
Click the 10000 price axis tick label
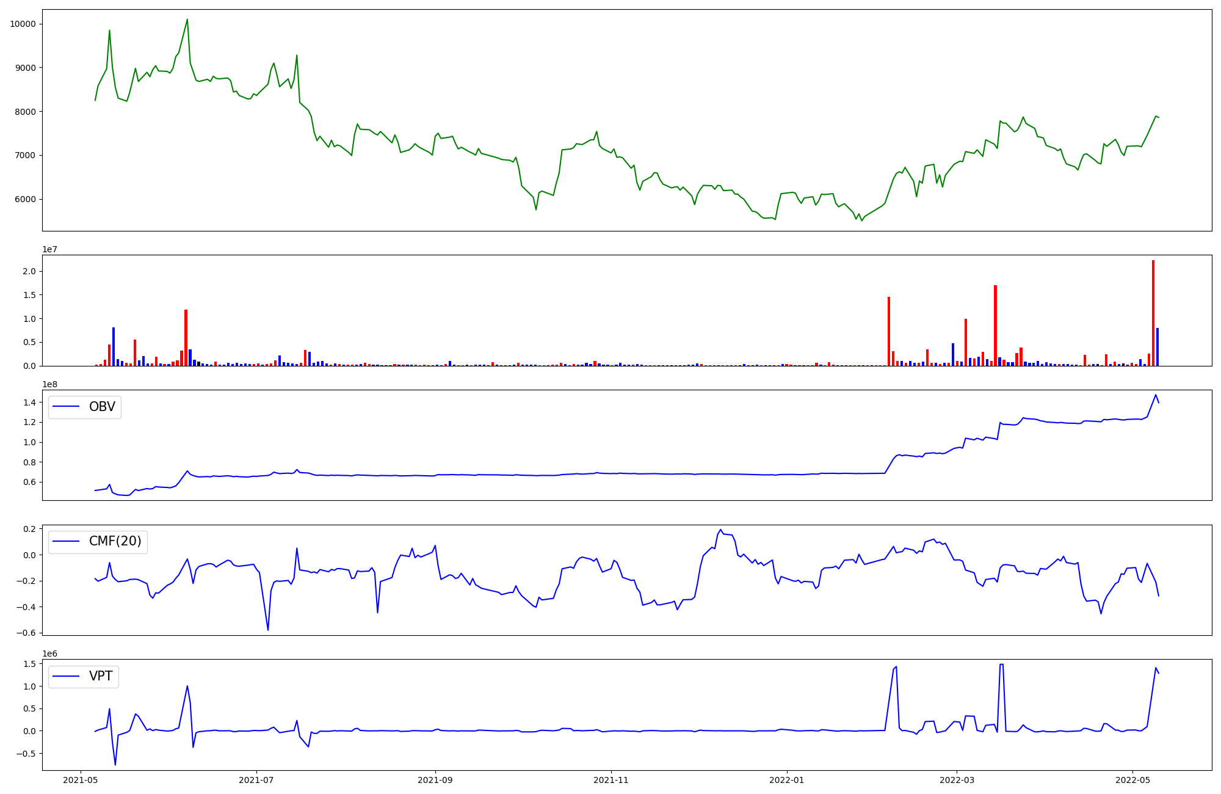coord(23,24)
